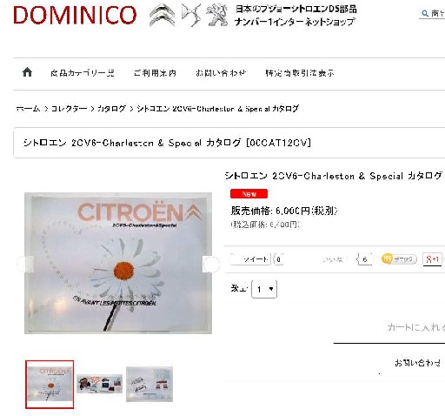Open the 特定商取引法表示 menu item
The height and width of the screenshot is (416, 445).
300,73
